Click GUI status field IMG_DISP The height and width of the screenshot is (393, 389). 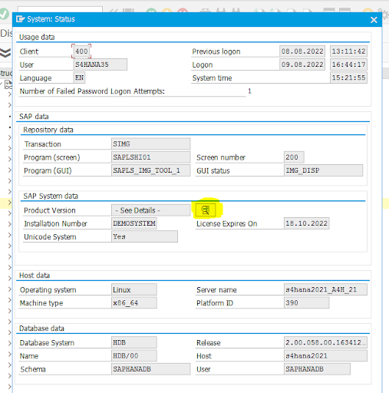(x=323, y=170)
